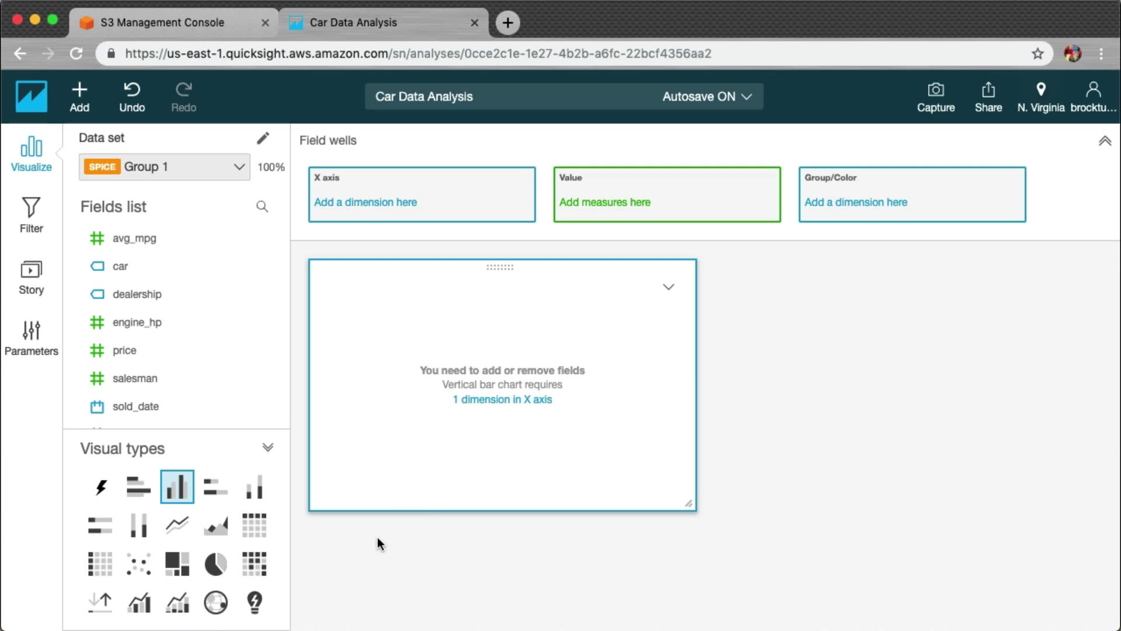1121x631 pixels.
Task: Select the pie chart visual type
Action: [215, 564]
